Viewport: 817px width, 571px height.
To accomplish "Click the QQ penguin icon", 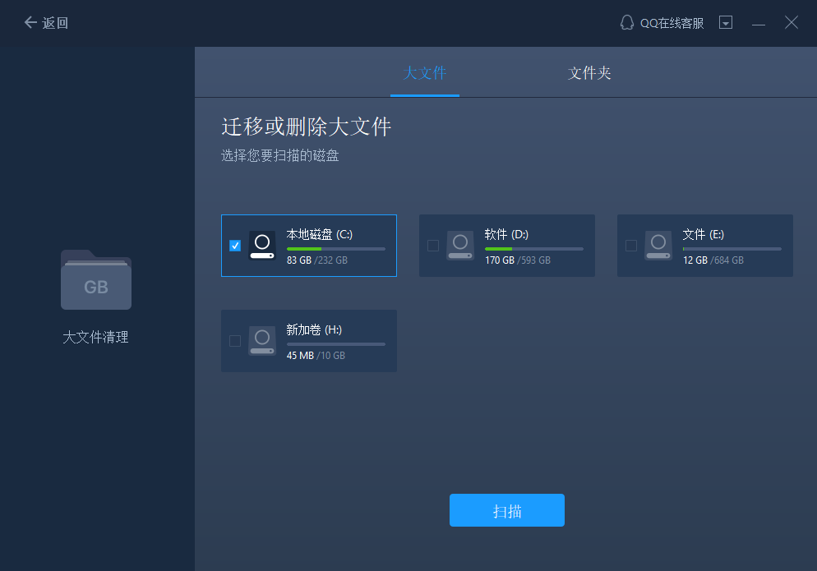I will tap(627, 22).
